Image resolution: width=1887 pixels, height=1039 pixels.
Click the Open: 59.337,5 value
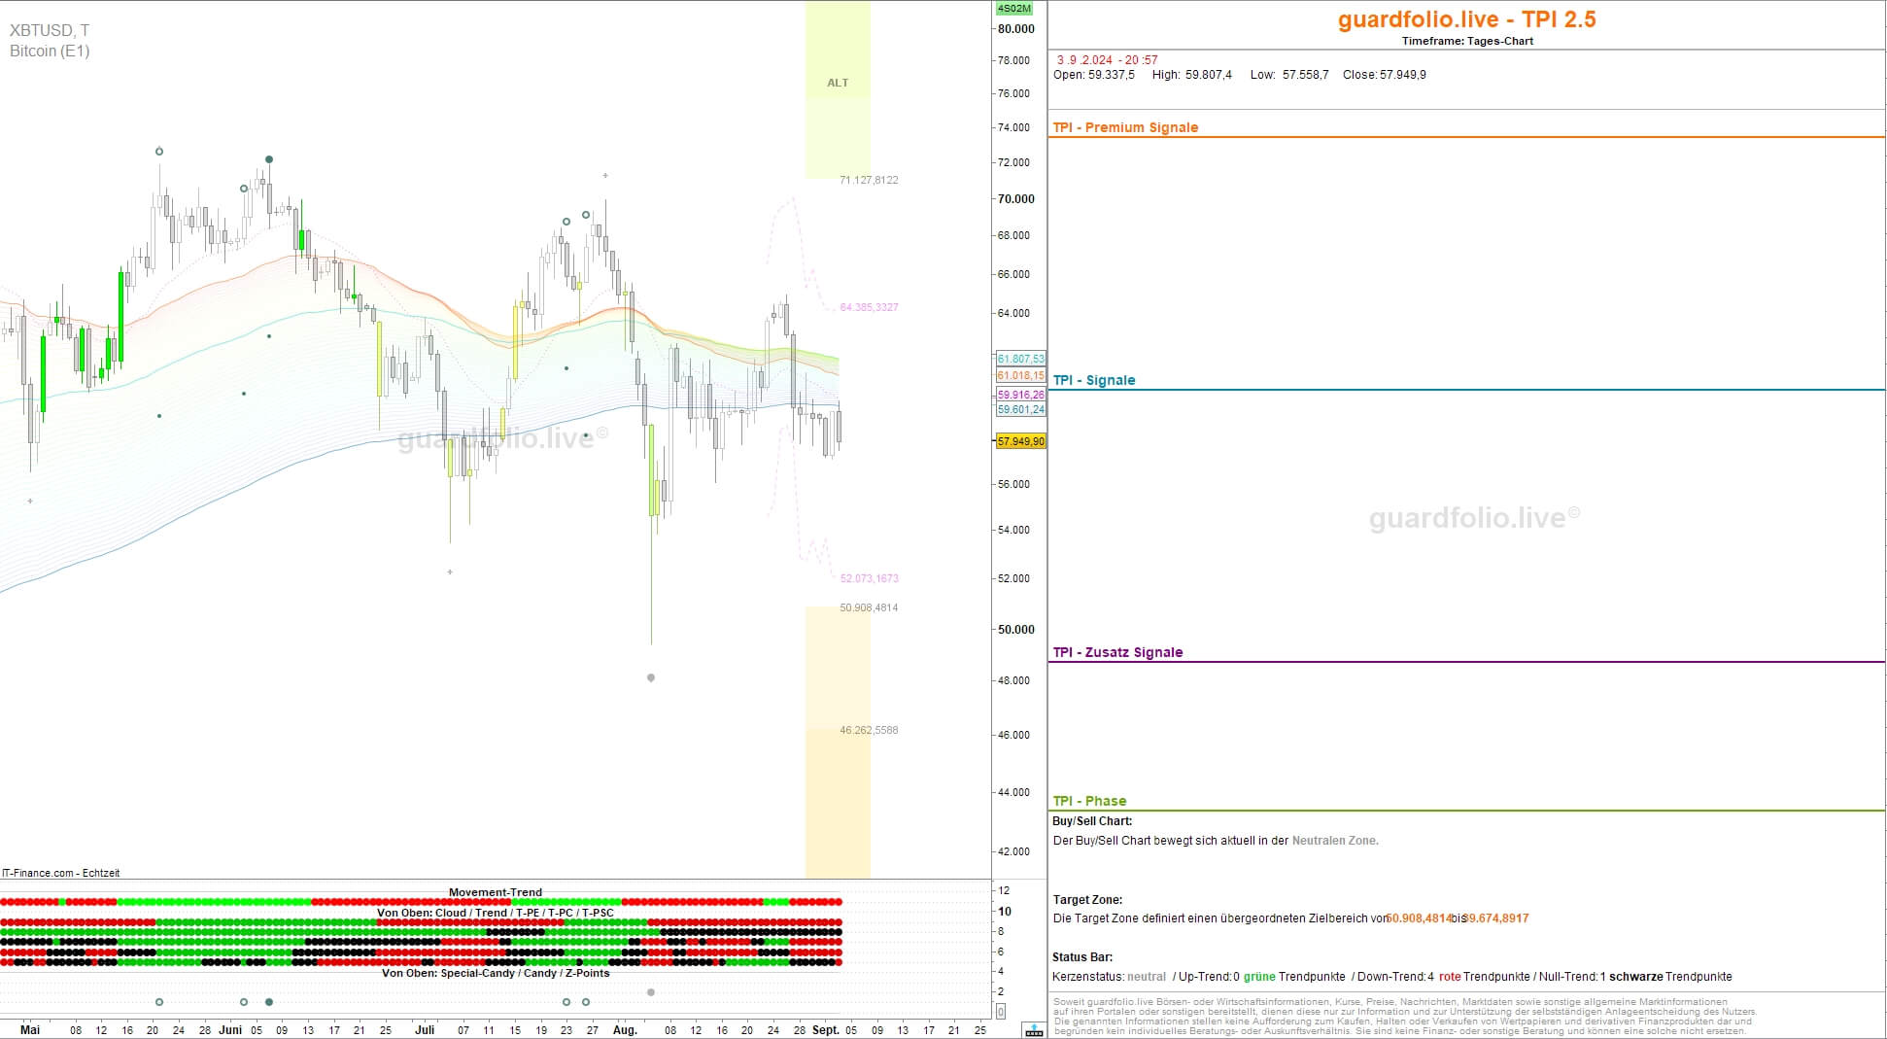(x=1094, y=75)
